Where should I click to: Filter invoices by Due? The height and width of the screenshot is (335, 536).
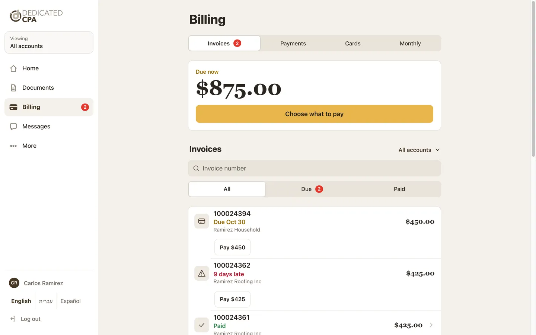[312, 189]
